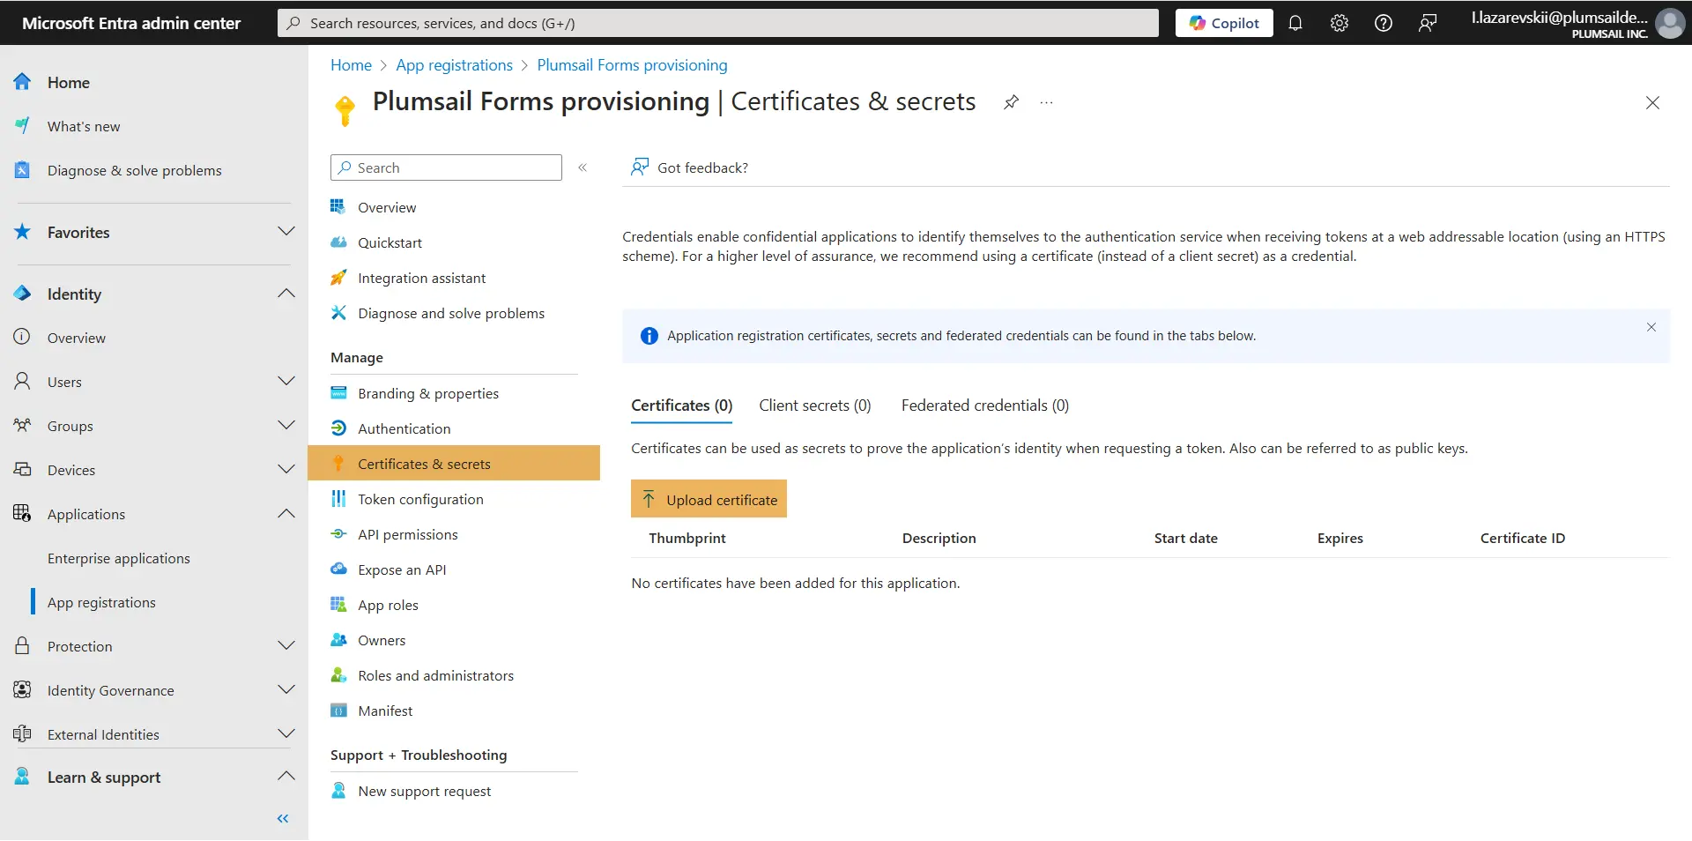Open help question mark icon
This screenshot has height=841, width=1692.
pyautogui.click(x=1383, y=23)
